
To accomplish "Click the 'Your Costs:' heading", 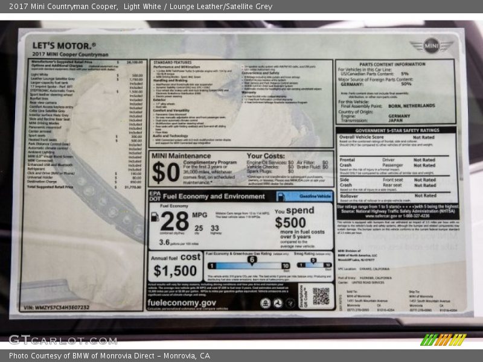I will tap(266, 156).
